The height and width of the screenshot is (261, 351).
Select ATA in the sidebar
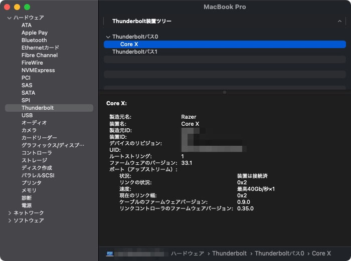pos(27,25)
